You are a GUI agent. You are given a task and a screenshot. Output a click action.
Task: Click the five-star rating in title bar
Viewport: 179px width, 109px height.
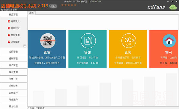(x=69, y=5)
